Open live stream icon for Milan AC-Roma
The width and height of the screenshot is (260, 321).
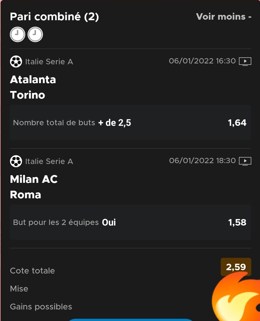click(x=245, y=161)
